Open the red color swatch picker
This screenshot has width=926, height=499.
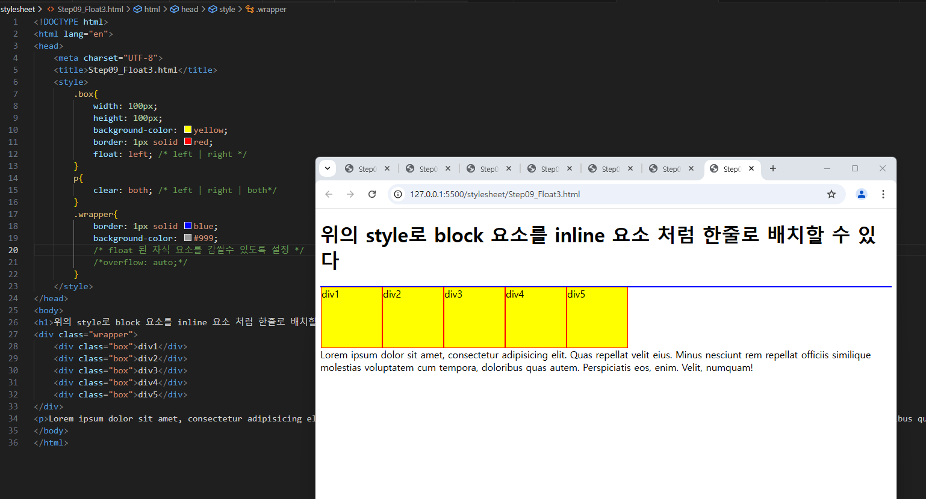[x=188, y=141]
